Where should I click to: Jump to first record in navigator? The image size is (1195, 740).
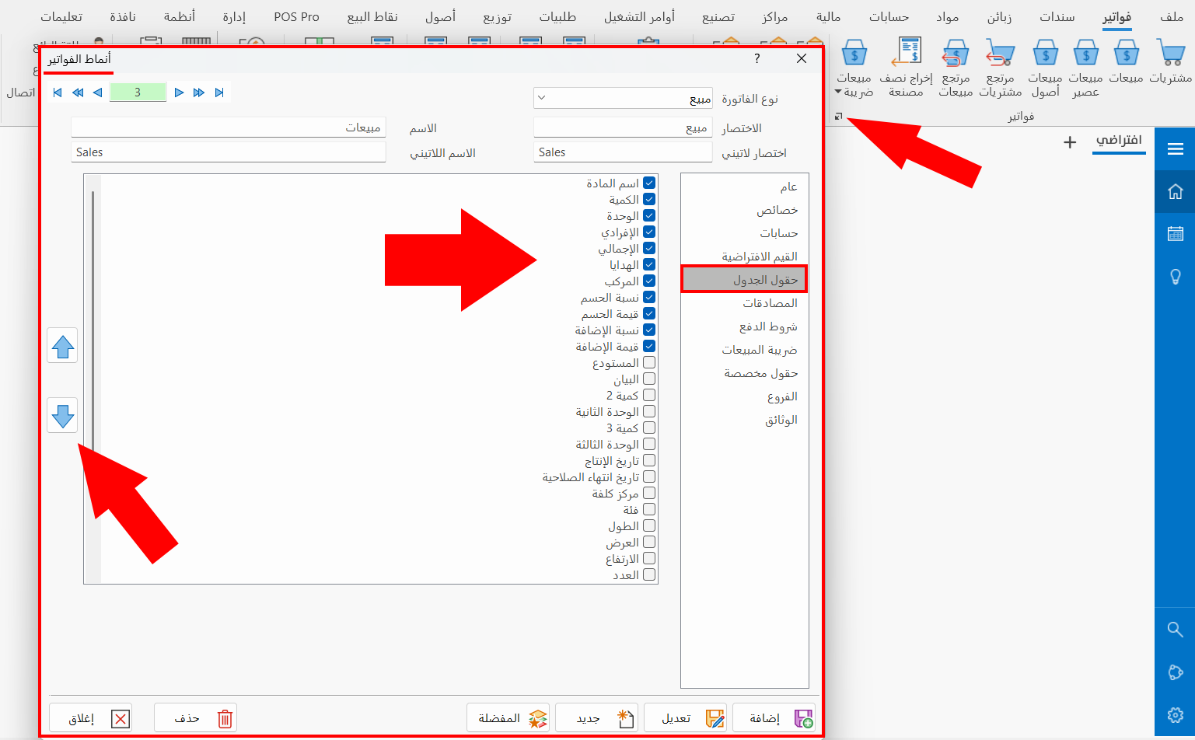(58, 92)
